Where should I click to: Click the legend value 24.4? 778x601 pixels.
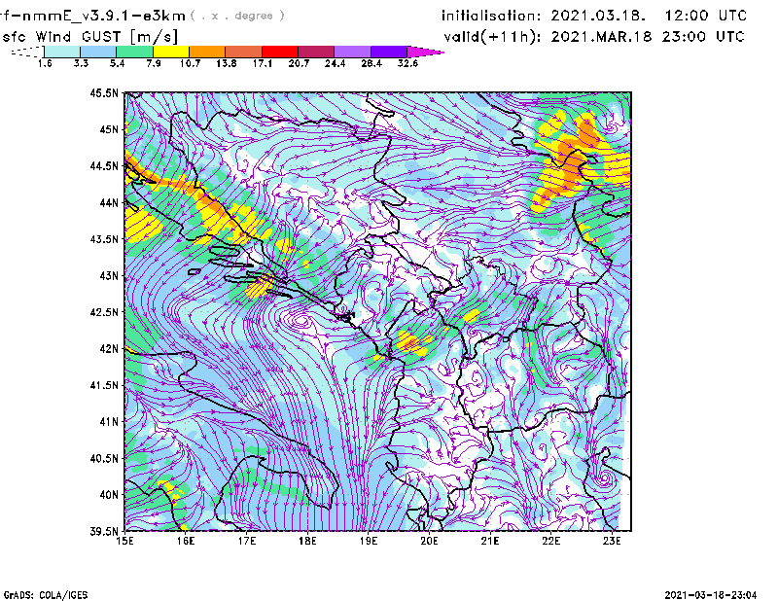coord(335,63)
